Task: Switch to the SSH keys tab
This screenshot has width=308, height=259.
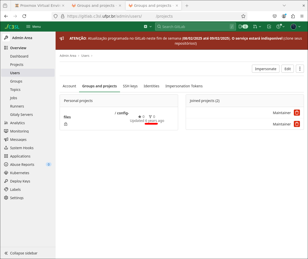Action: click(130, 86)
